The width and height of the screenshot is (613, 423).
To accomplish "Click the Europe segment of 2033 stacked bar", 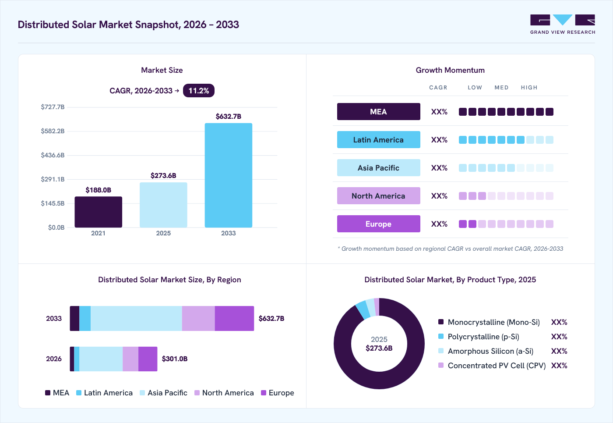I will coord(234,318).
